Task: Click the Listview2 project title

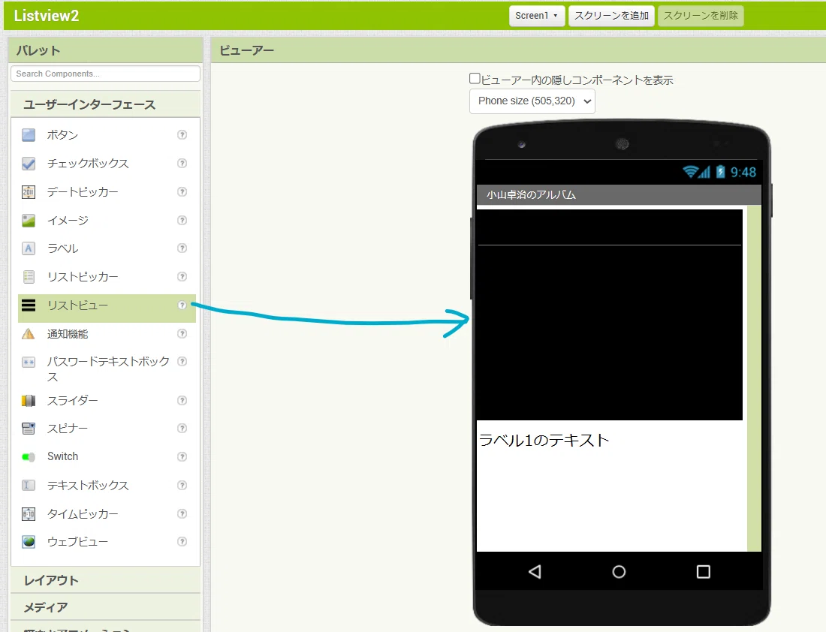Action: click(x=47, y=16)
